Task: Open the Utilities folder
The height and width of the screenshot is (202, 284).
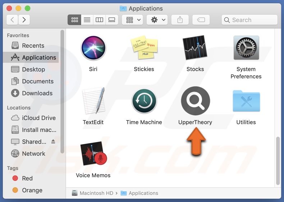Action: pyautogui.click(x=246, y=101)
